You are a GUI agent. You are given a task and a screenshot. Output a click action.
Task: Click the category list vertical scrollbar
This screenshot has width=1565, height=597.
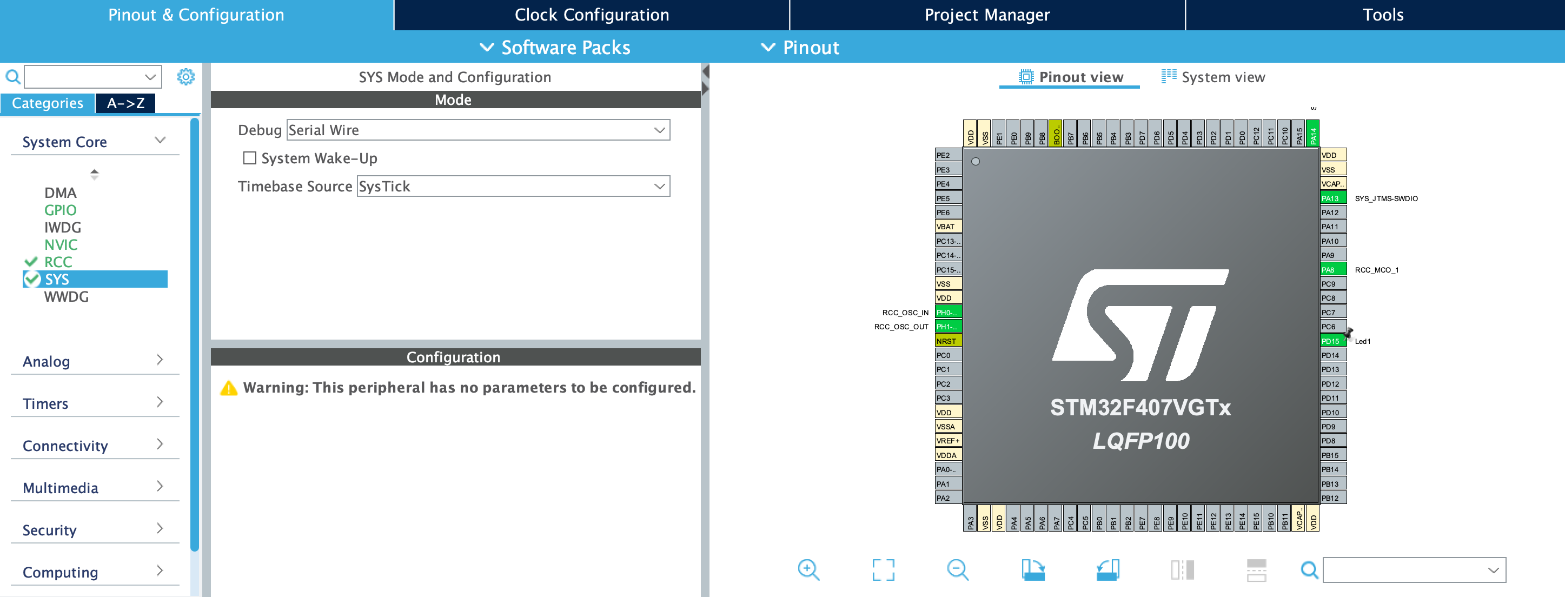point(195,334)
